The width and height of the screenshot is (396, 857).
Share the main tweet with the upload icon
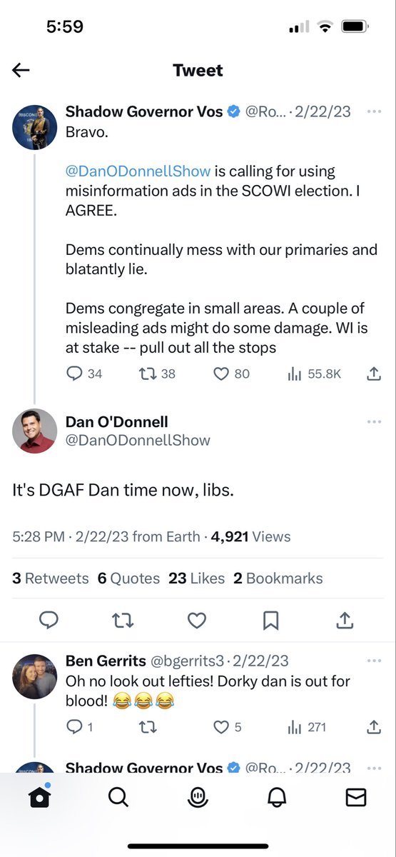point(345,621)
